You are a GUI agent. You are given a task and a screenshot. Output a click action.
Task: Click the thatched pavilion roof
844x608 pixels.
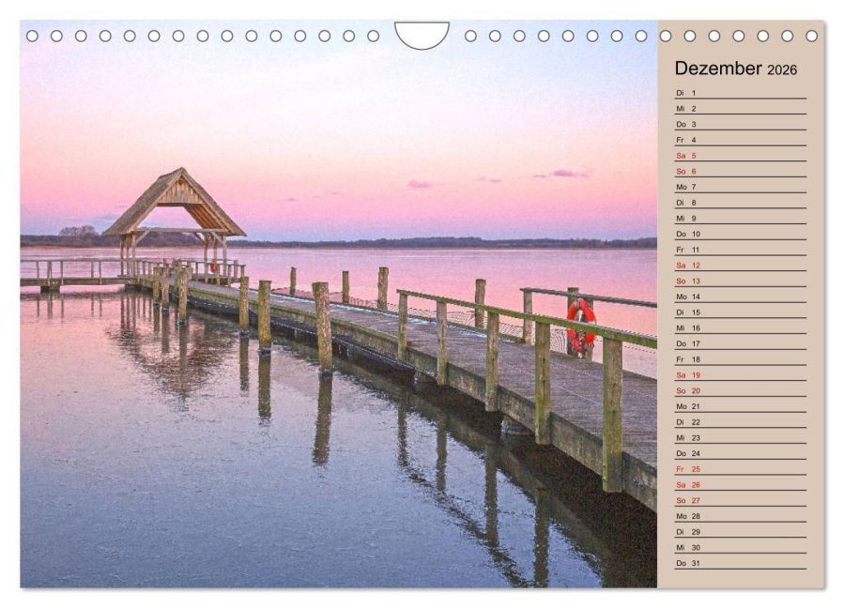coord(174,200)
